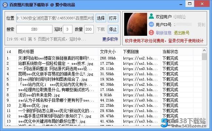Click the red refresh info icon
Image resolution: width=212 pixels, height=131 pixels.
(151, 33)
